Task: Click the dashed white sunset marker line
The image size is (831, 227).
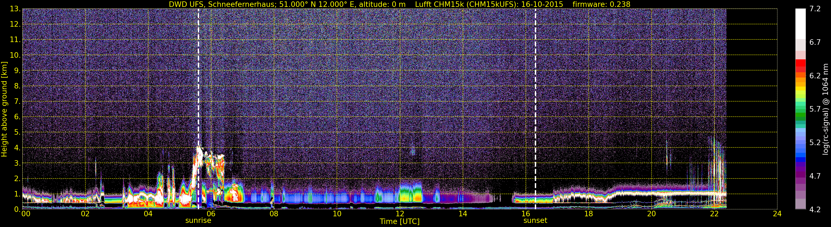Action: (536, 109)
